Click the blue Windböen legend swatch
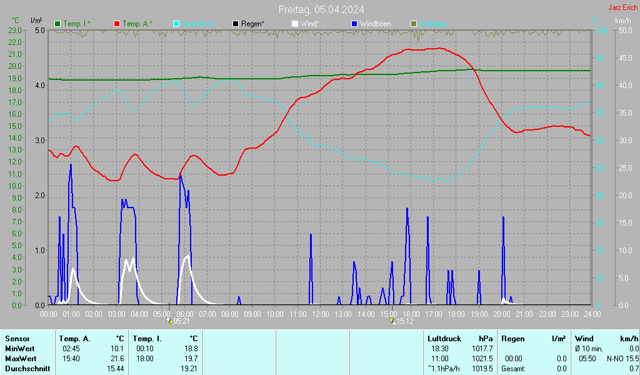640x375 pixels. point(354,24)
